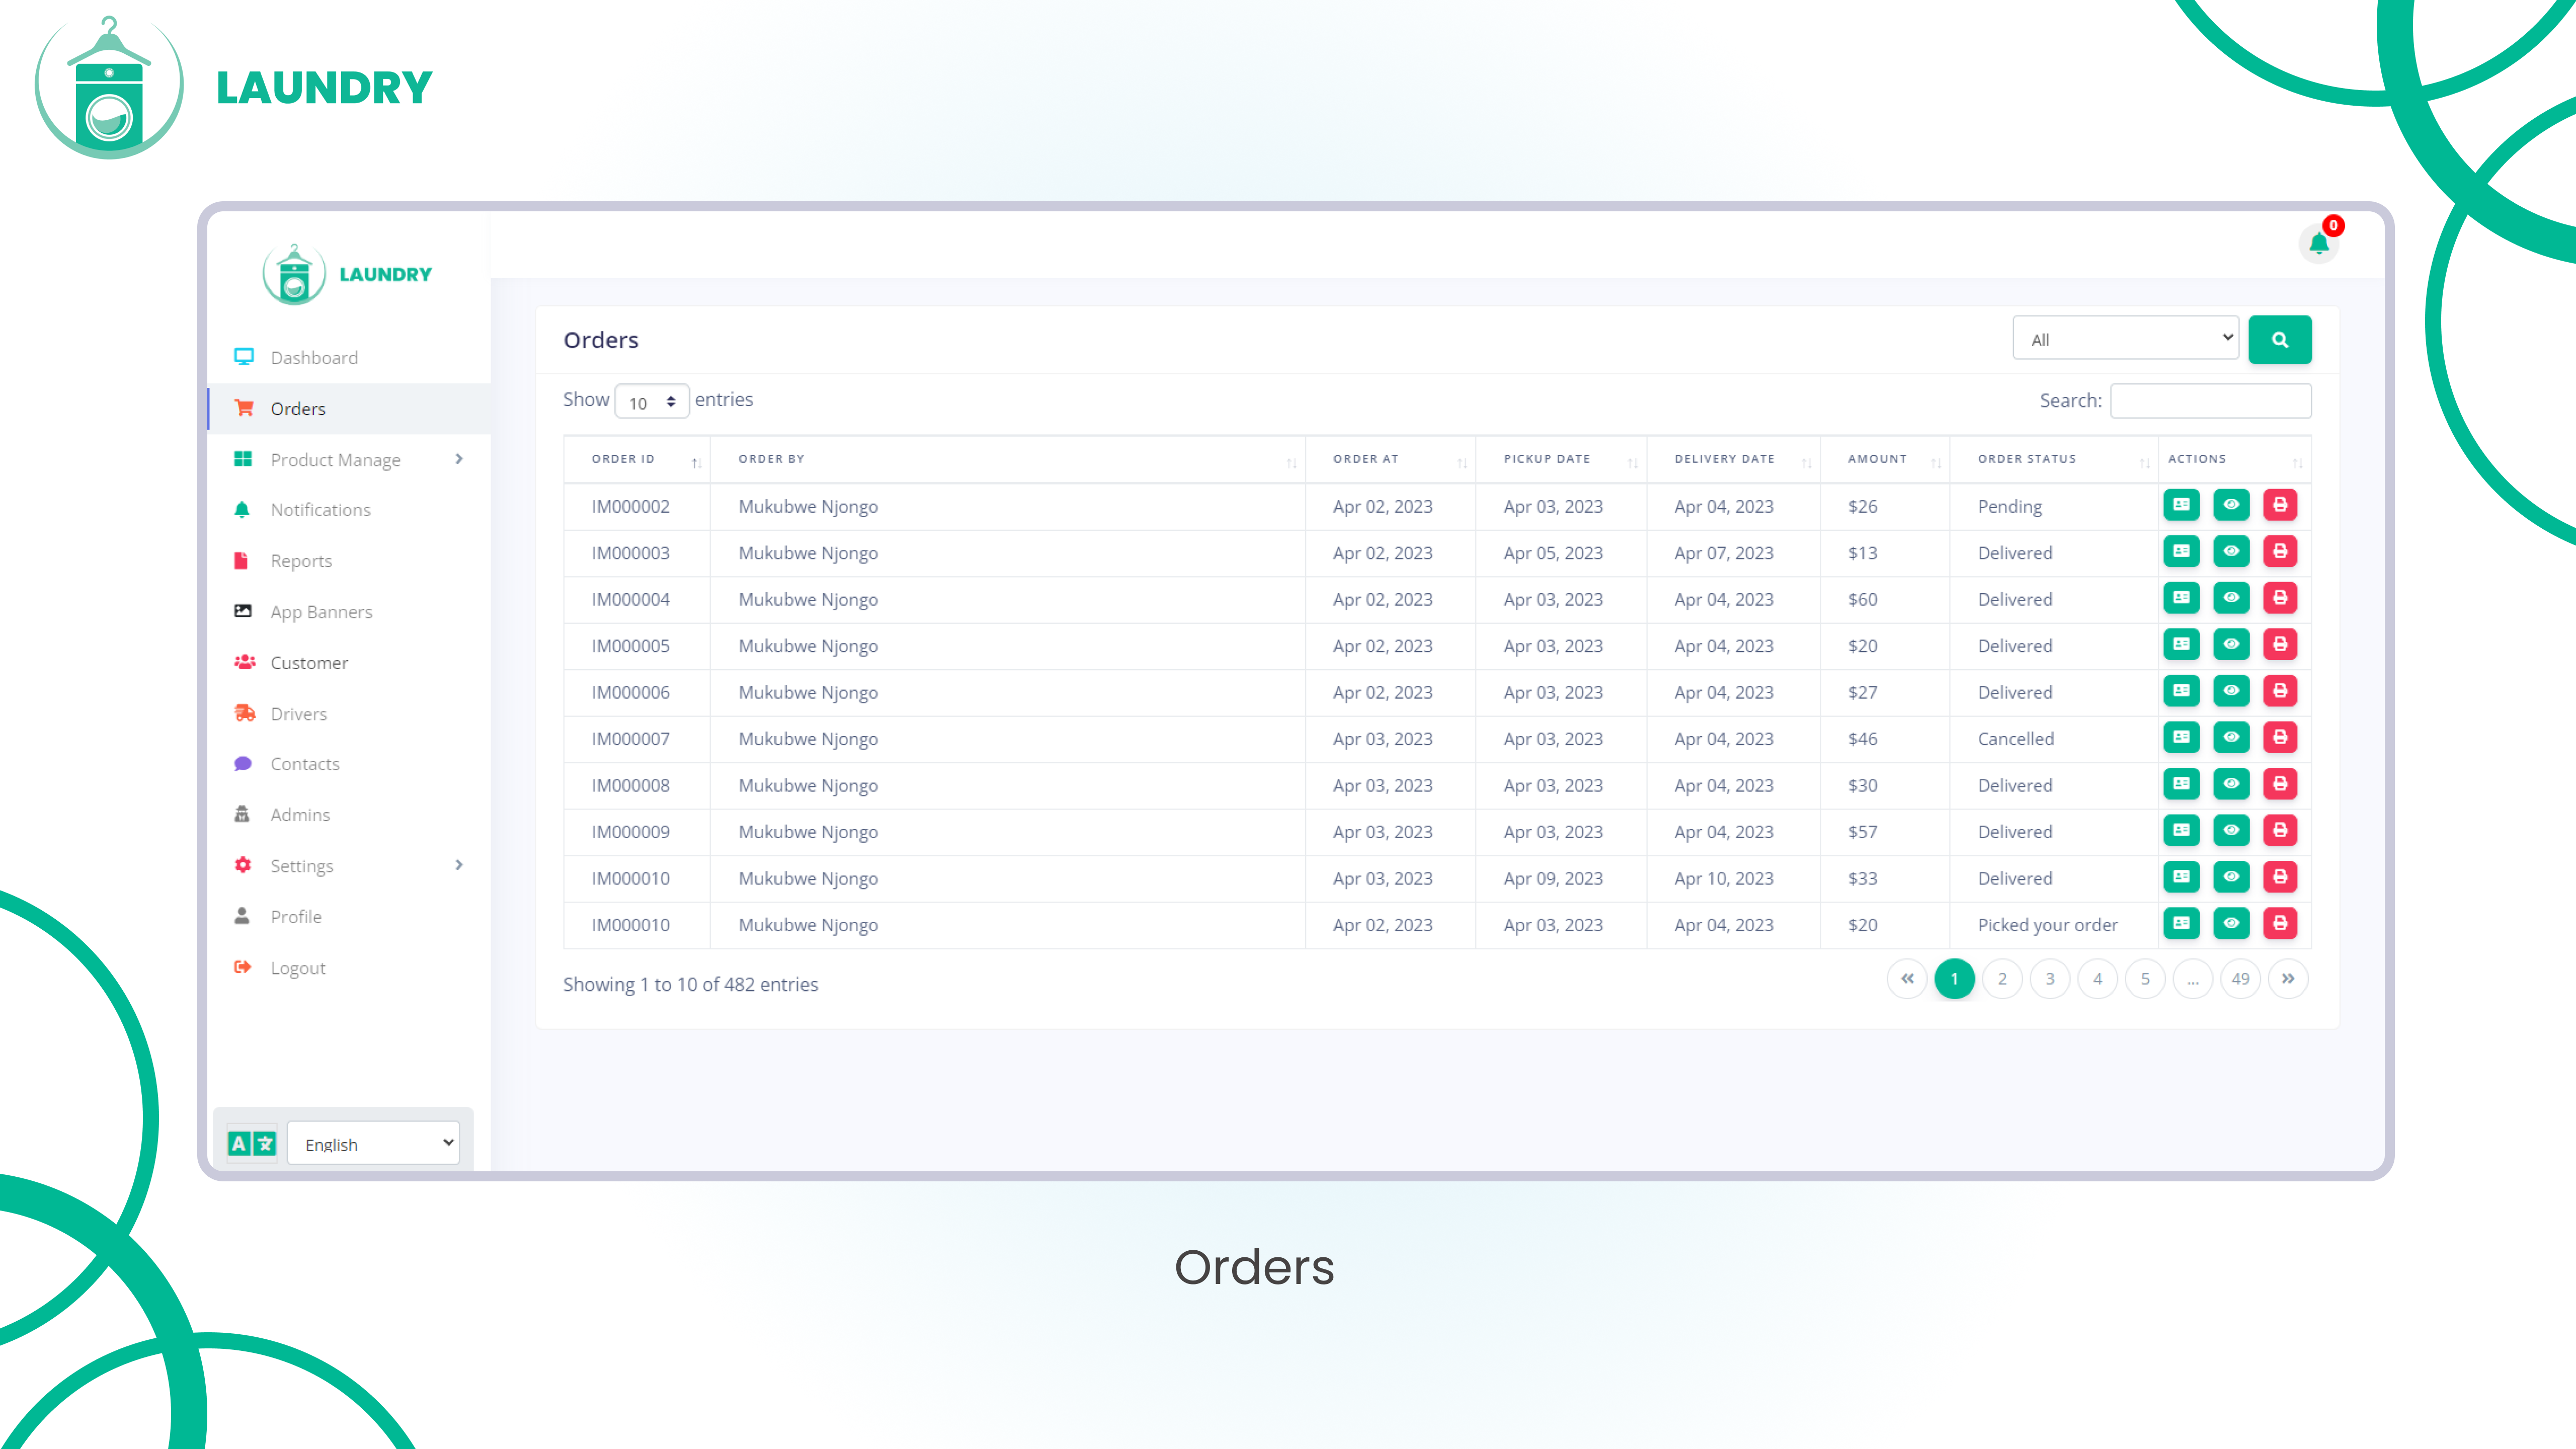Viewport: 2576px width, 1449px height.
Task: Print order IM000002 using red printer icon
Action: (x=2279, y=505)
